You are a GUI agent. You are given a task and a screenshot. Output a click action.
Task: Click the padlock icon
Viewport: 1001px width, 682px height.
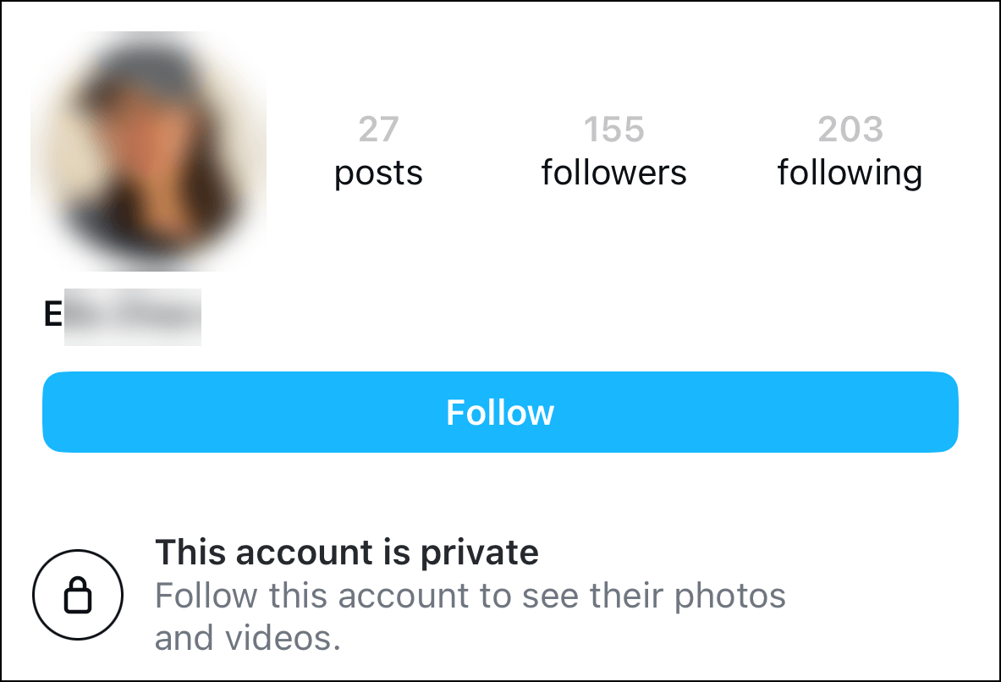coord(78,596)
